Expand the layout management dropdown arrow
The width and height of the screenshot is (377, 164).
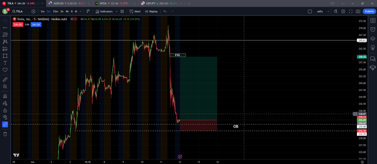click(328, 11)
